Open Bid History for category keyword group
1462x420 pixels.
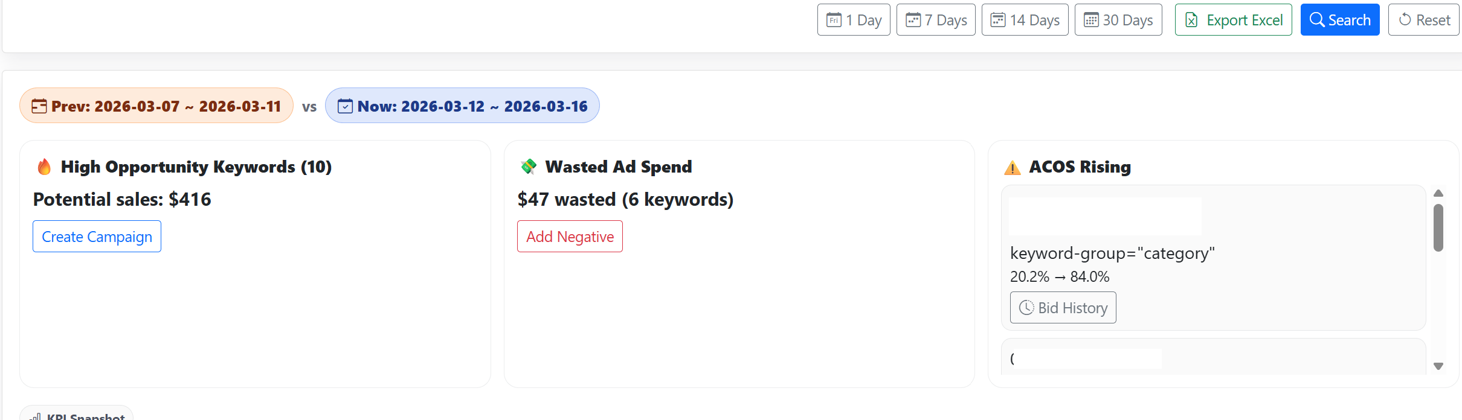(x=1063, y=308)
